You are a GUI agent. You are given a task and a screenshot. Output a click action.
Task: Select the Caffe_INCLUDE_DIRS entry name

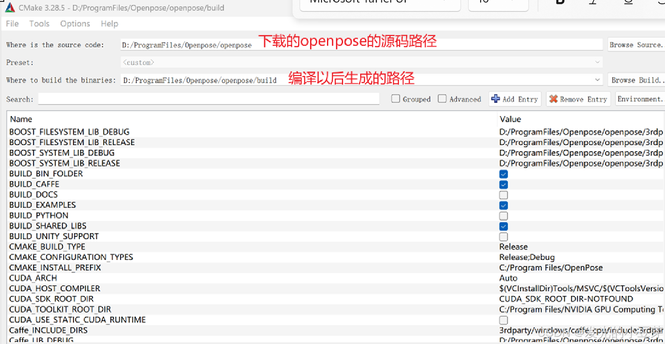tap(48, 330)
